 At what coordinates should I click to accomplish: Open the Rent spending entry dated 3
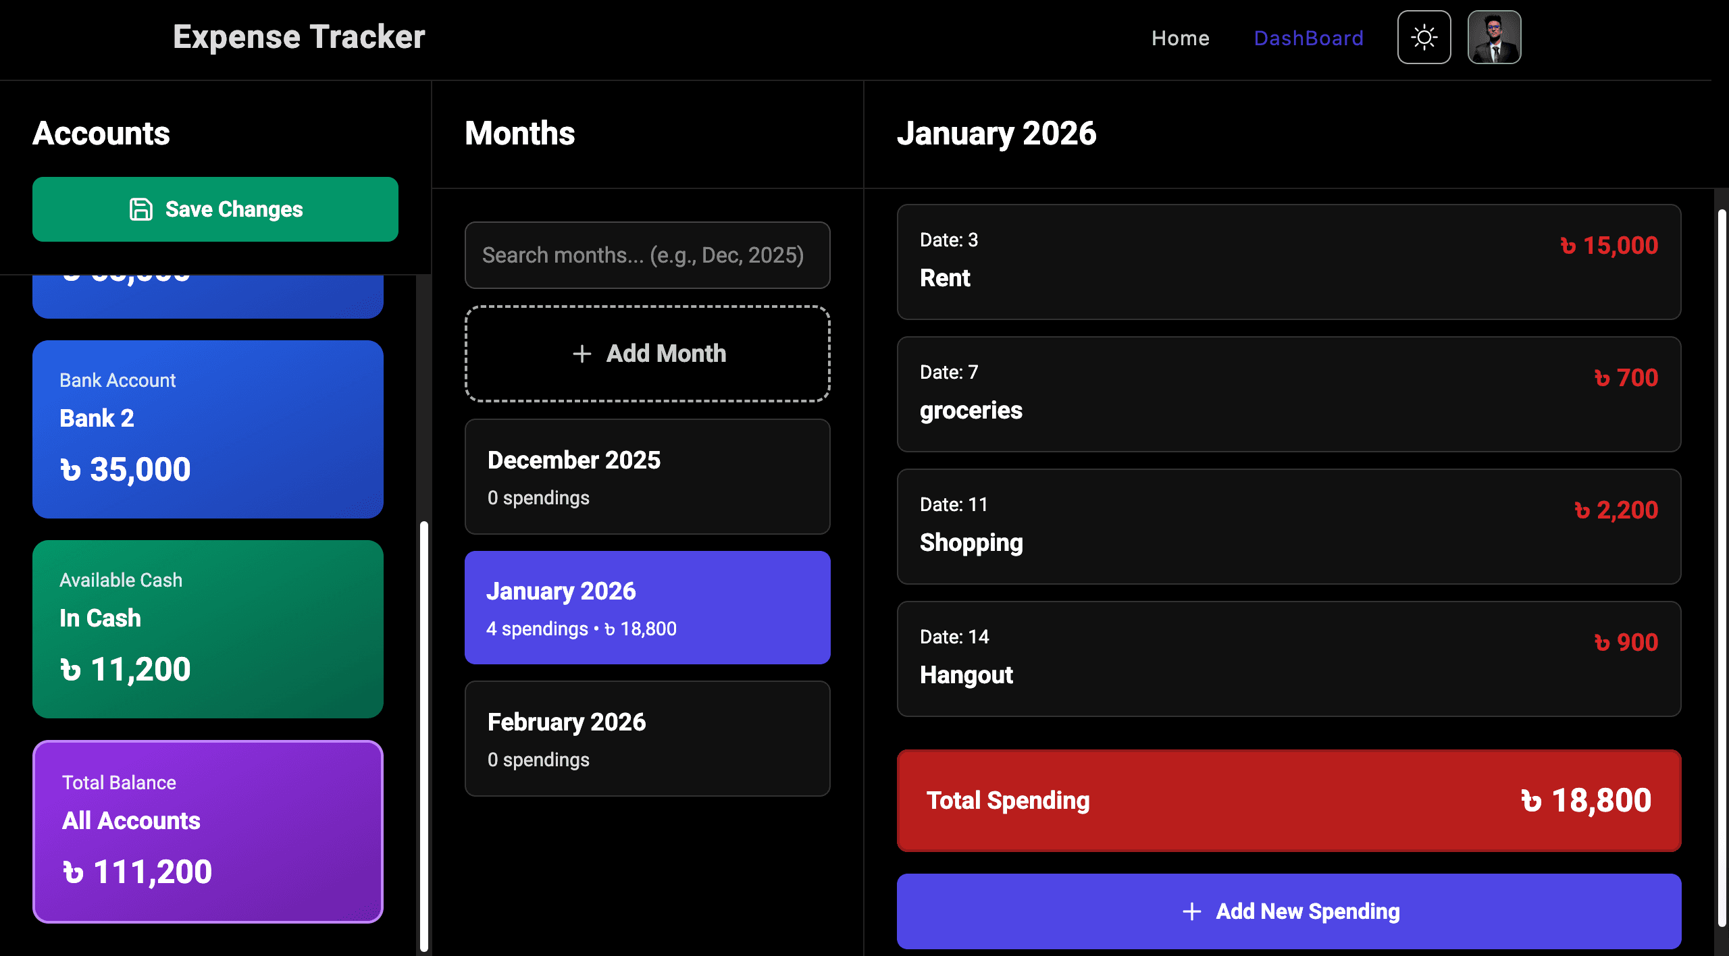(x=1289, y=263)
